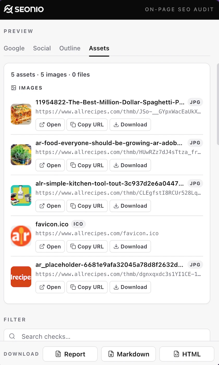Open the Outline tab
Viewport: 219px width, 365px height.
click(x=70, y=48)
